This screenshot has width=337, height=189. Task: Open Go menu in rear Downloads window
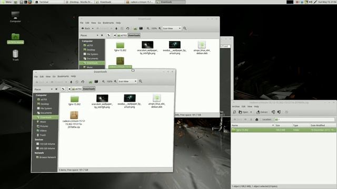(x=100, y=23)
